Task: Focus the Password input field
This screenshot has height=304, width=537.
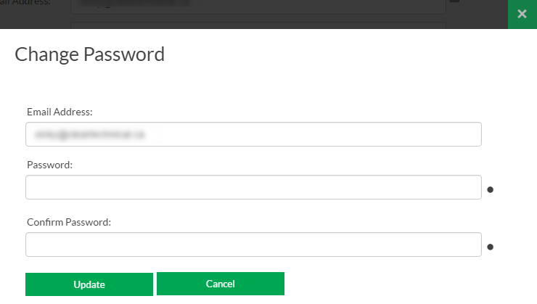Action: tap(253, 187)
